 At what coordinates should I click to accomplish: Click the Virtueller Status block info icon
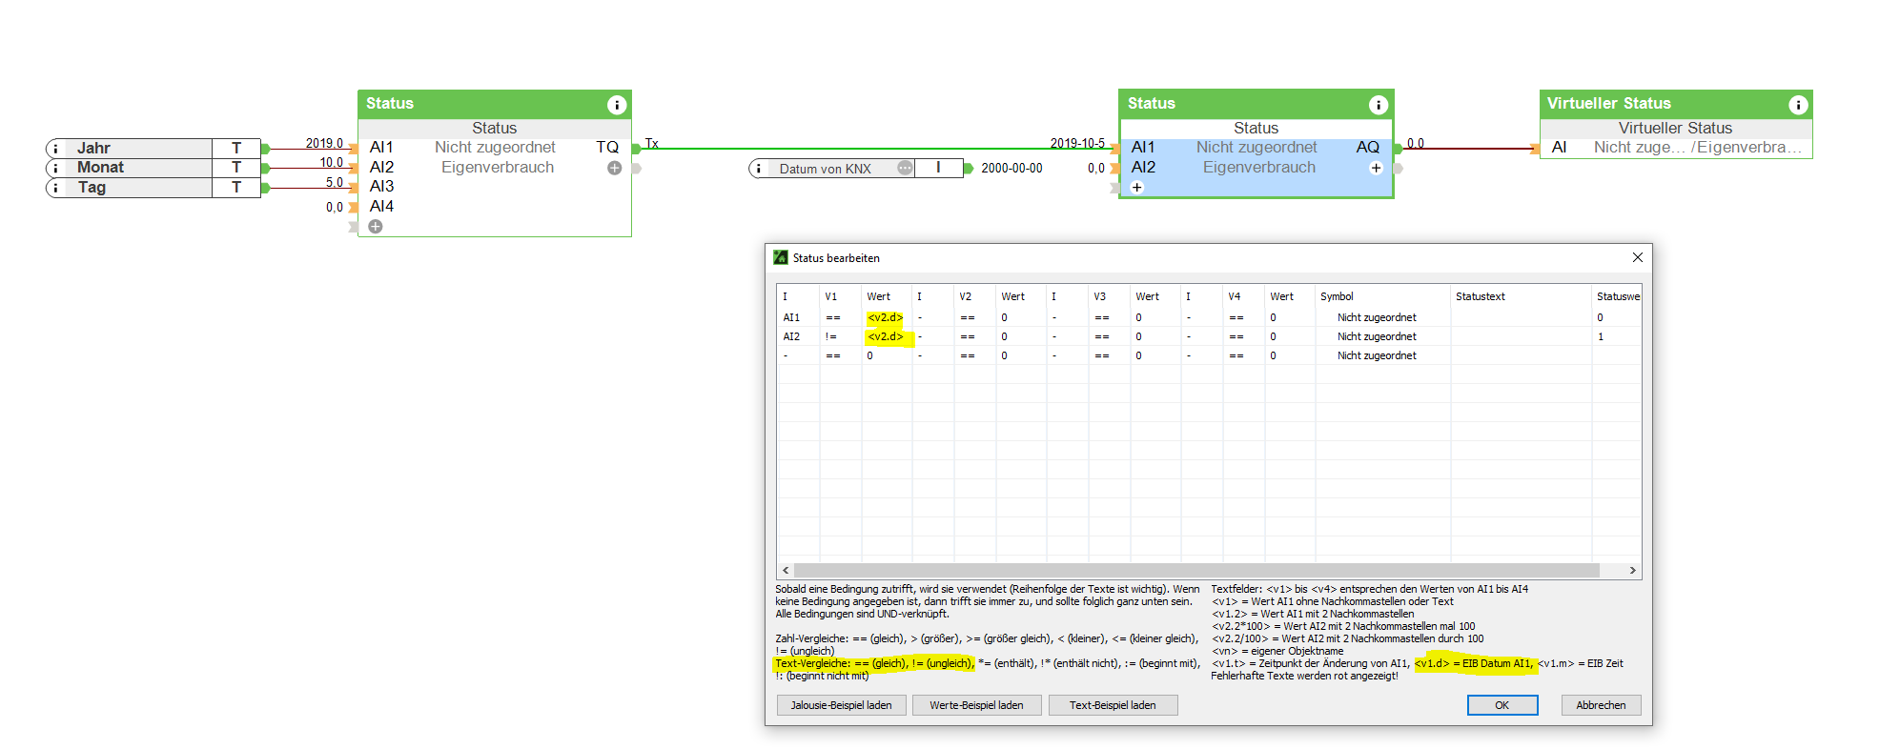tap(1798, 105)
